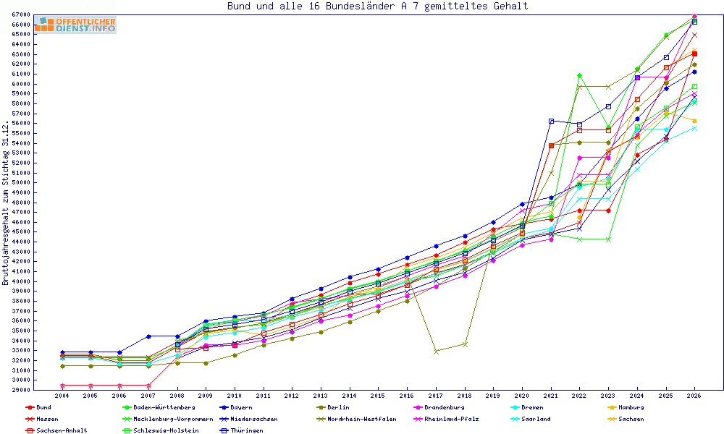Select the Thüringen legend entry
The image size is (724, 434).
click(x=241, y=431)
